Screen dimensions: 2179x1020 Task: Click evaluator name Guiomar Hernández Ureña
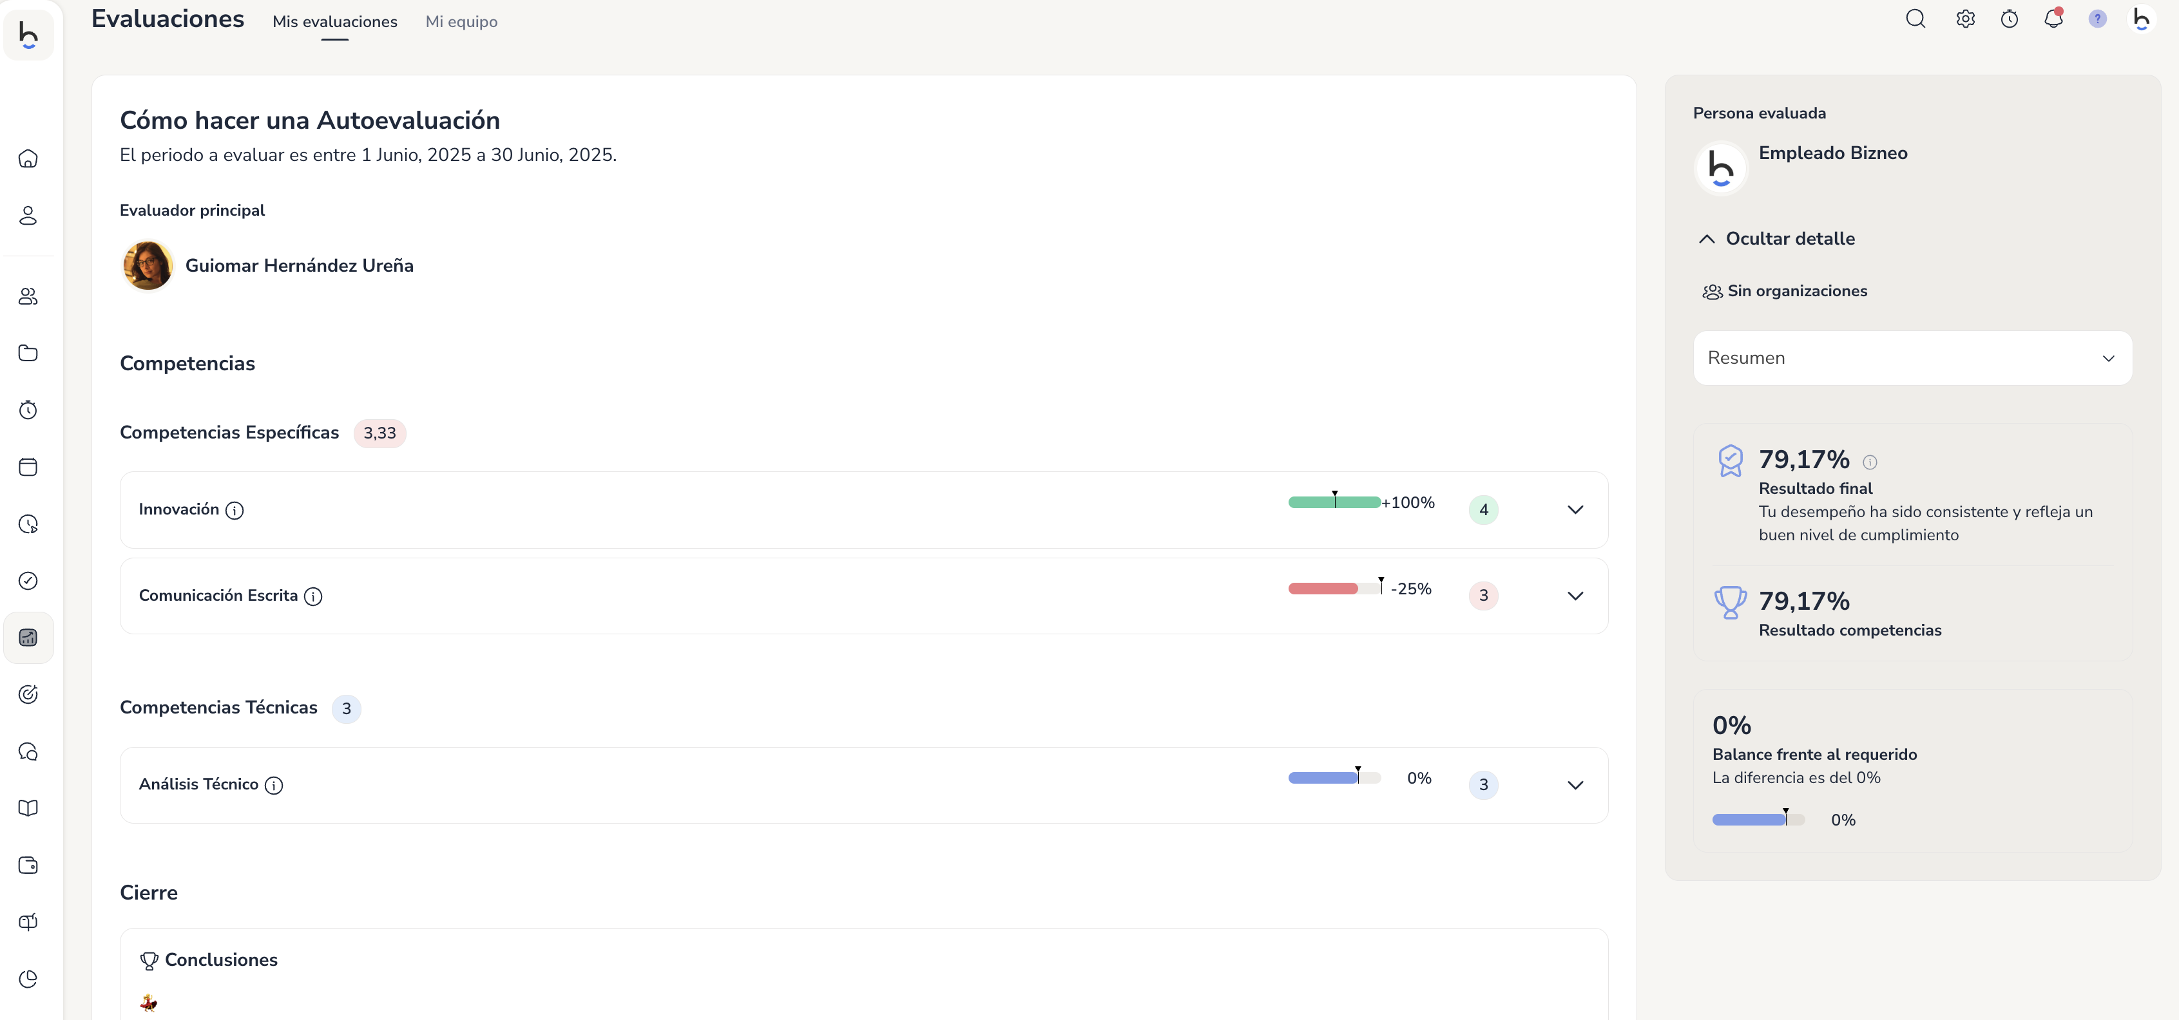[x=300, y=265]
